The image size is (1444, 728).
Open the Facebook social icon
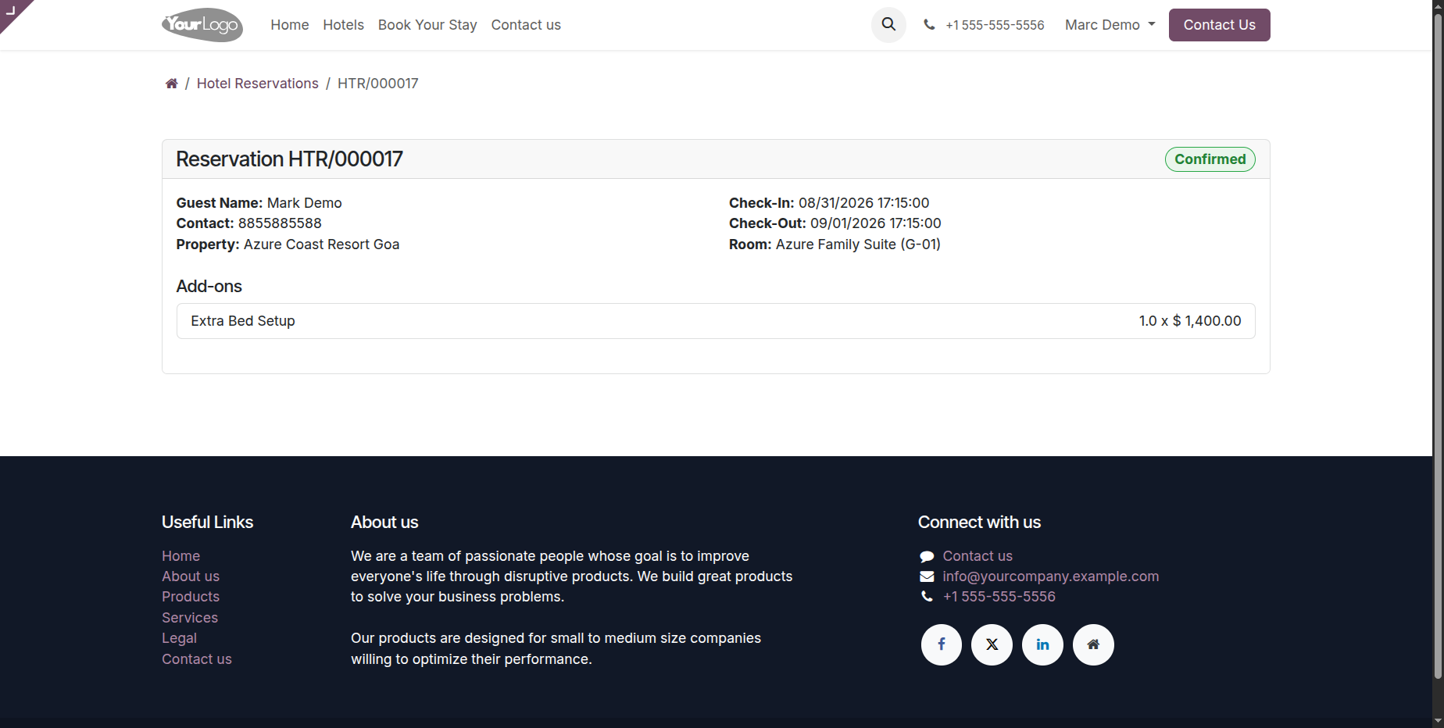(941, 644)
